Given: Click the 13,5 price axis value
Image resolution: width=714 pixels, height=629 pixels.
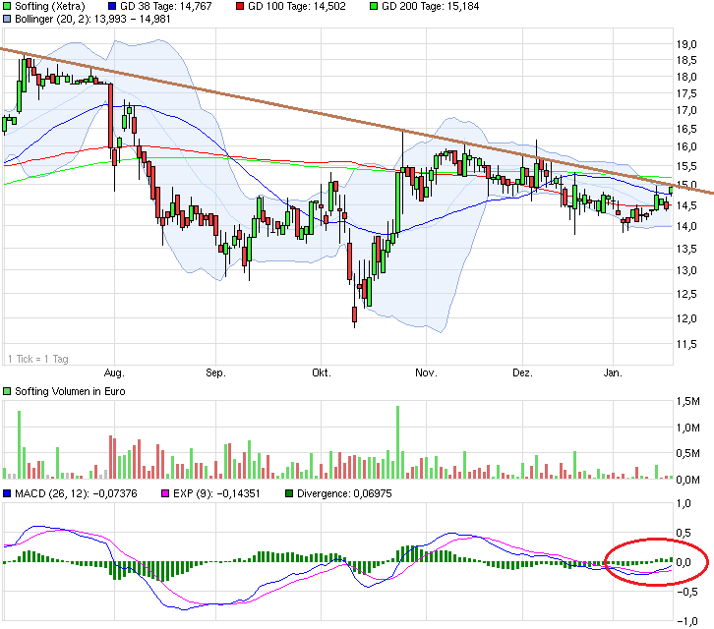Looking at the screenshot, I should (686, 249).
